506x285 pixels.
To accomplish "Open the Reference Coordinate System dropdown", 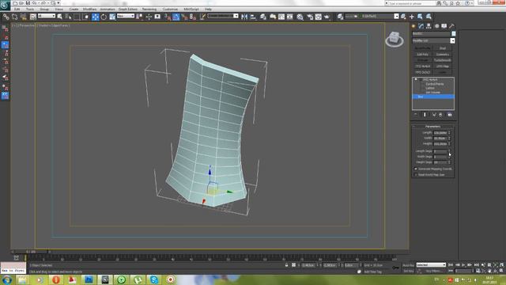I will point(126,16).
